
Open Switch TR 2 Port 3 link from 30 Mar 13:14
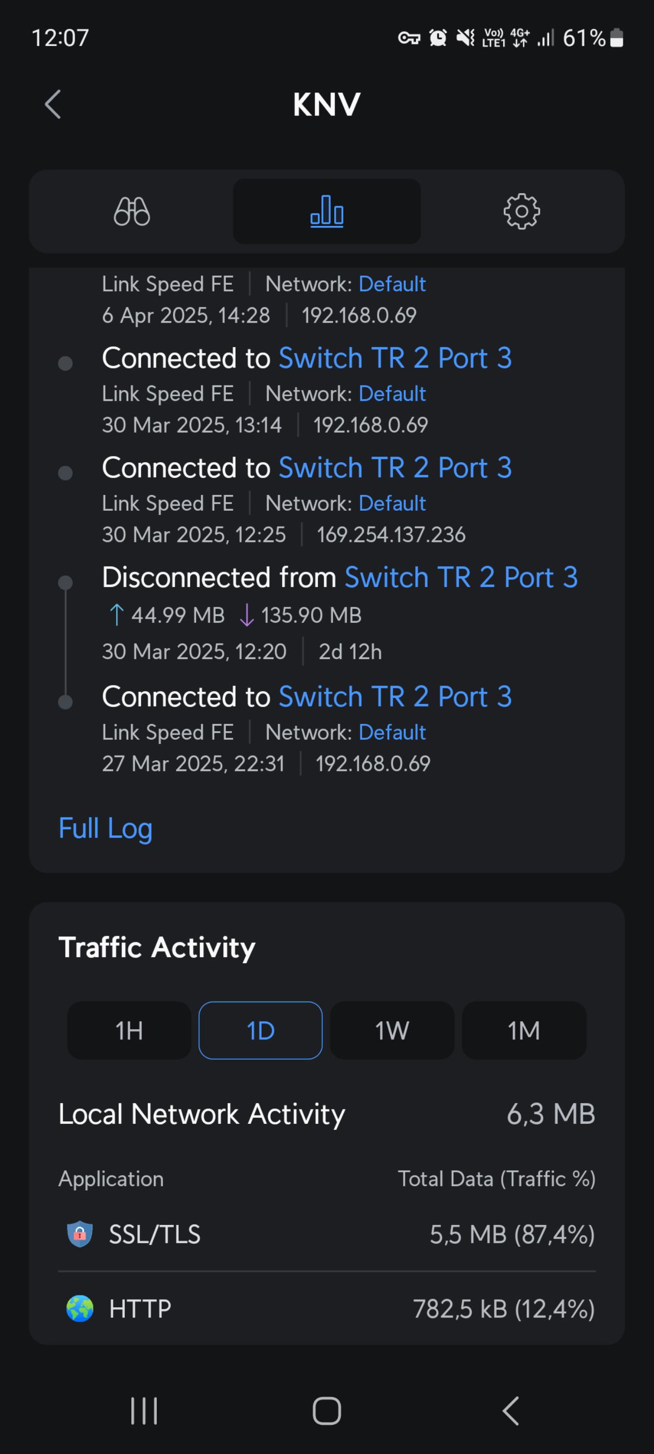pyautogui.click(x=395, y=358)
